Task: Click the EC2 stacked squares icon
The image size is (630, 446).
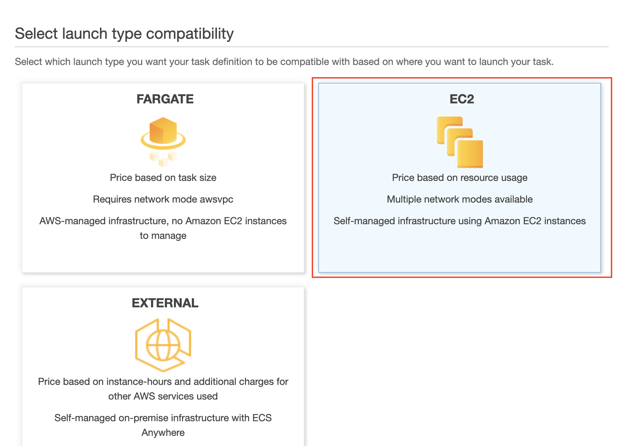Action: 460,142
